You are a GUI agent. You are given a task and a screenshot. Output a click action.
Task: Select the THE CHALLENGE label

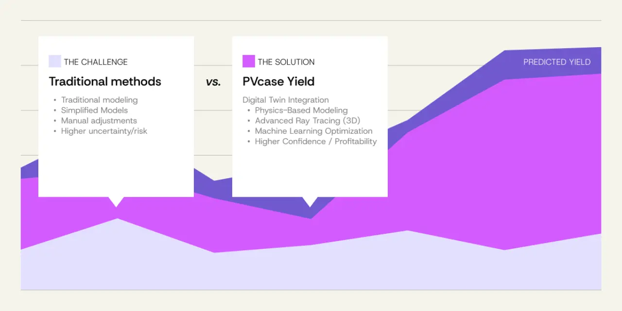click(x=96, y=62)
